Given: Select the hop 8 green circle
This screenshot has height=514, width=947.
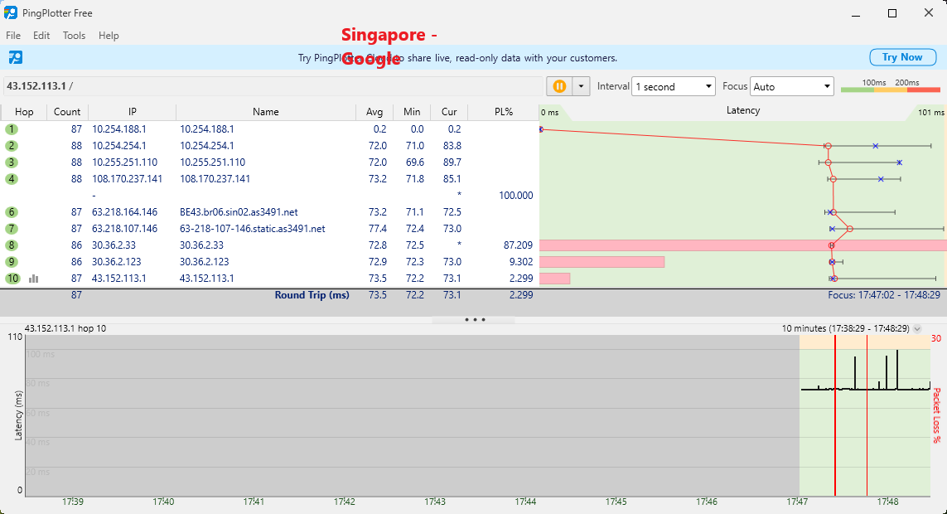Looking at the screenshot, I should 12,245.
